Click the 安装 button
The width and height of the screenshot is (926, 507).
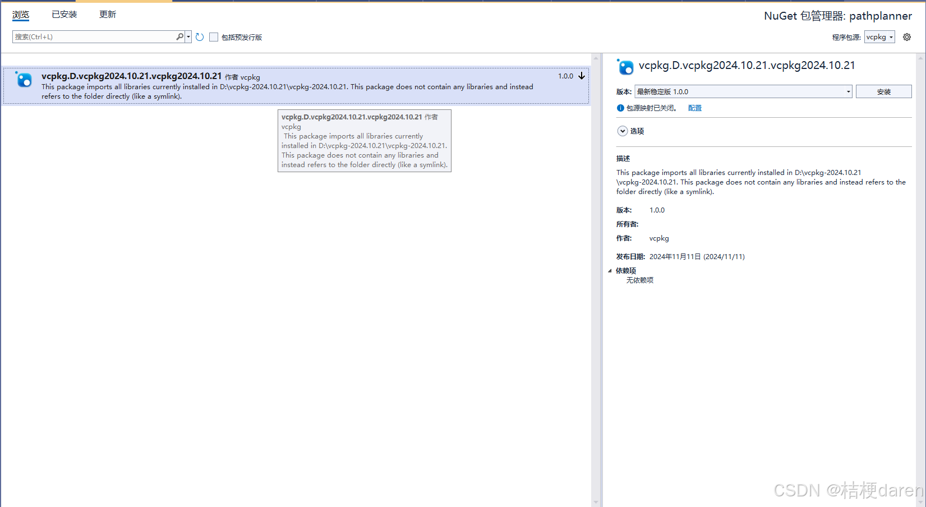884,91
